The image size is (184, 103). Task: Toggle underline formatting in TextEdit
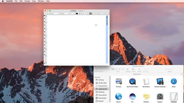(x=87, y=13)
